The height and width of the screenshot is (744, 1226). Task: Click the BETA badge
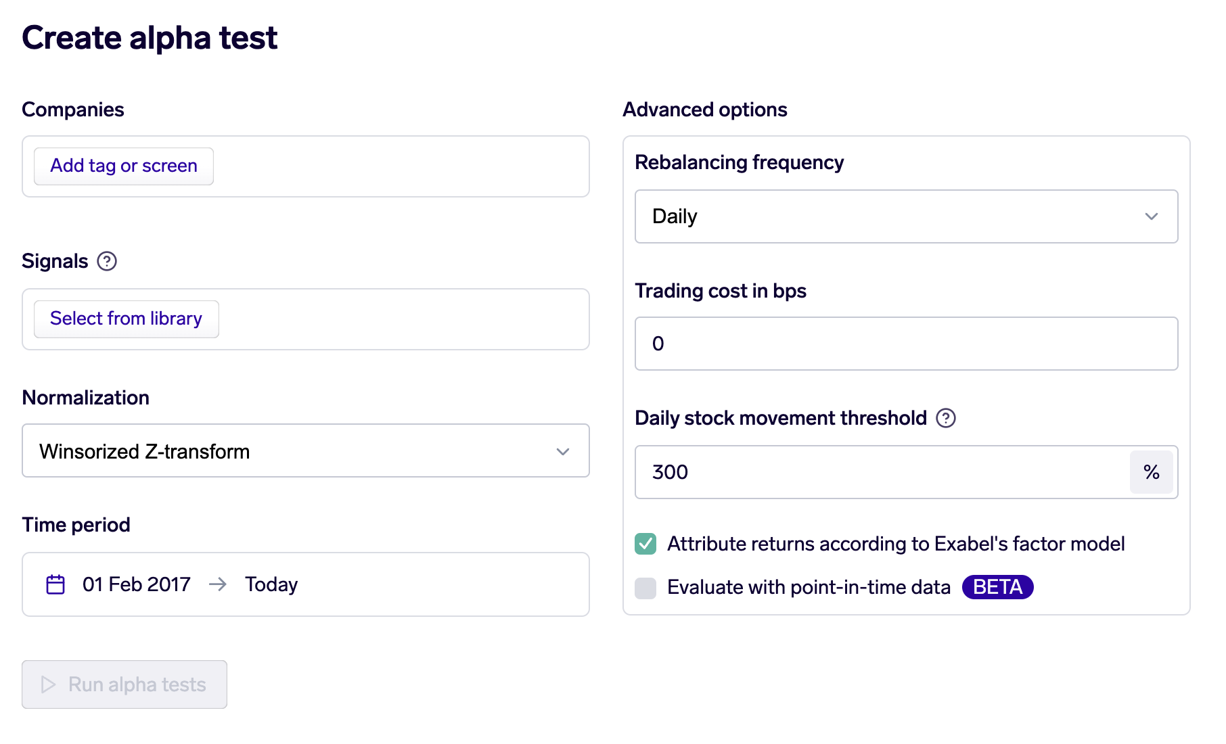pos(997,587)
